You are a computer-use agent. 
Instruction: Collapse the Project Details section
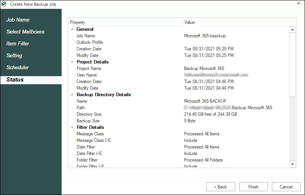pos(72,62)
